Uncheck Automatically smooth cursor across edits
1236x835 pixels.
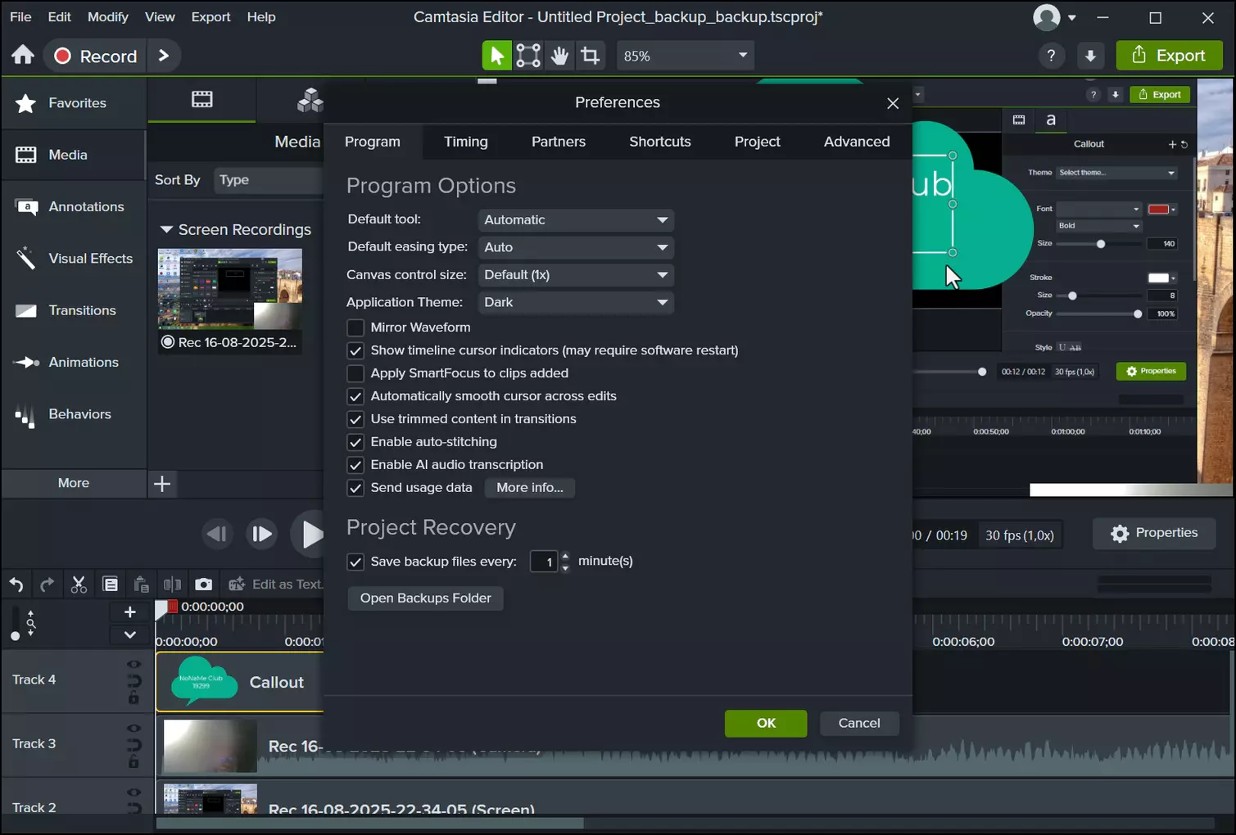tap(355, 396)
